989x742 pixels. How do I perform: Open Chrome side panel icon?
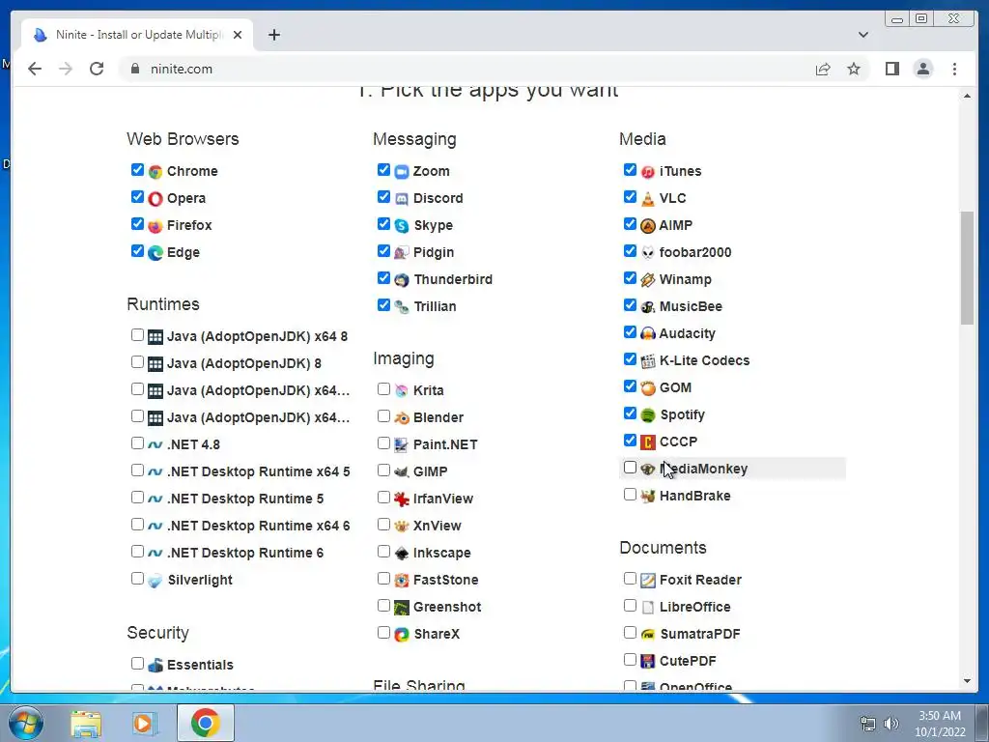pos(891,69)
